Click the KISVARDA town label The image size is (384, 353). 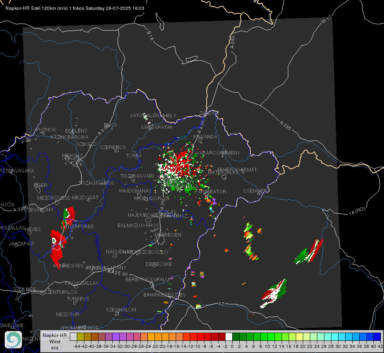tap(206, 137)
